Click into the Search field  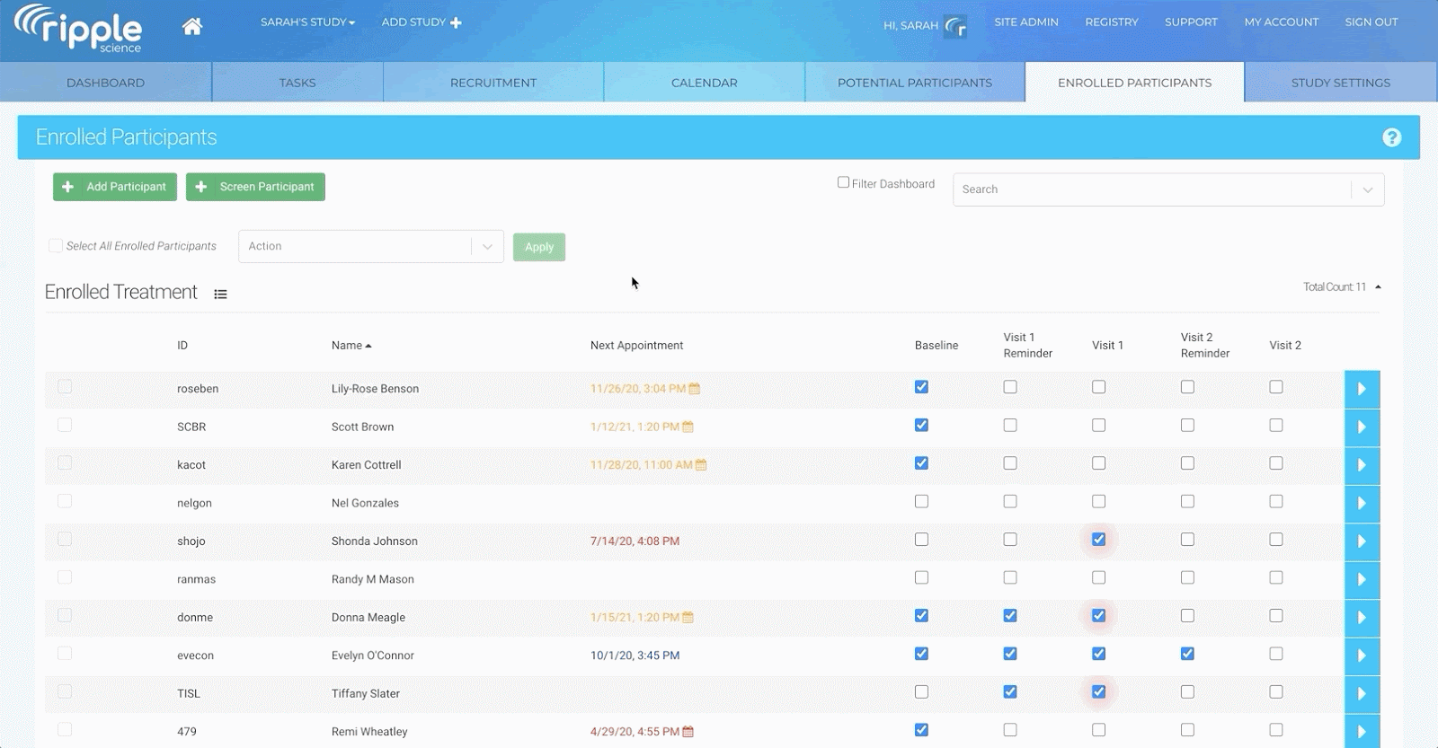(x=1150, y=189)
